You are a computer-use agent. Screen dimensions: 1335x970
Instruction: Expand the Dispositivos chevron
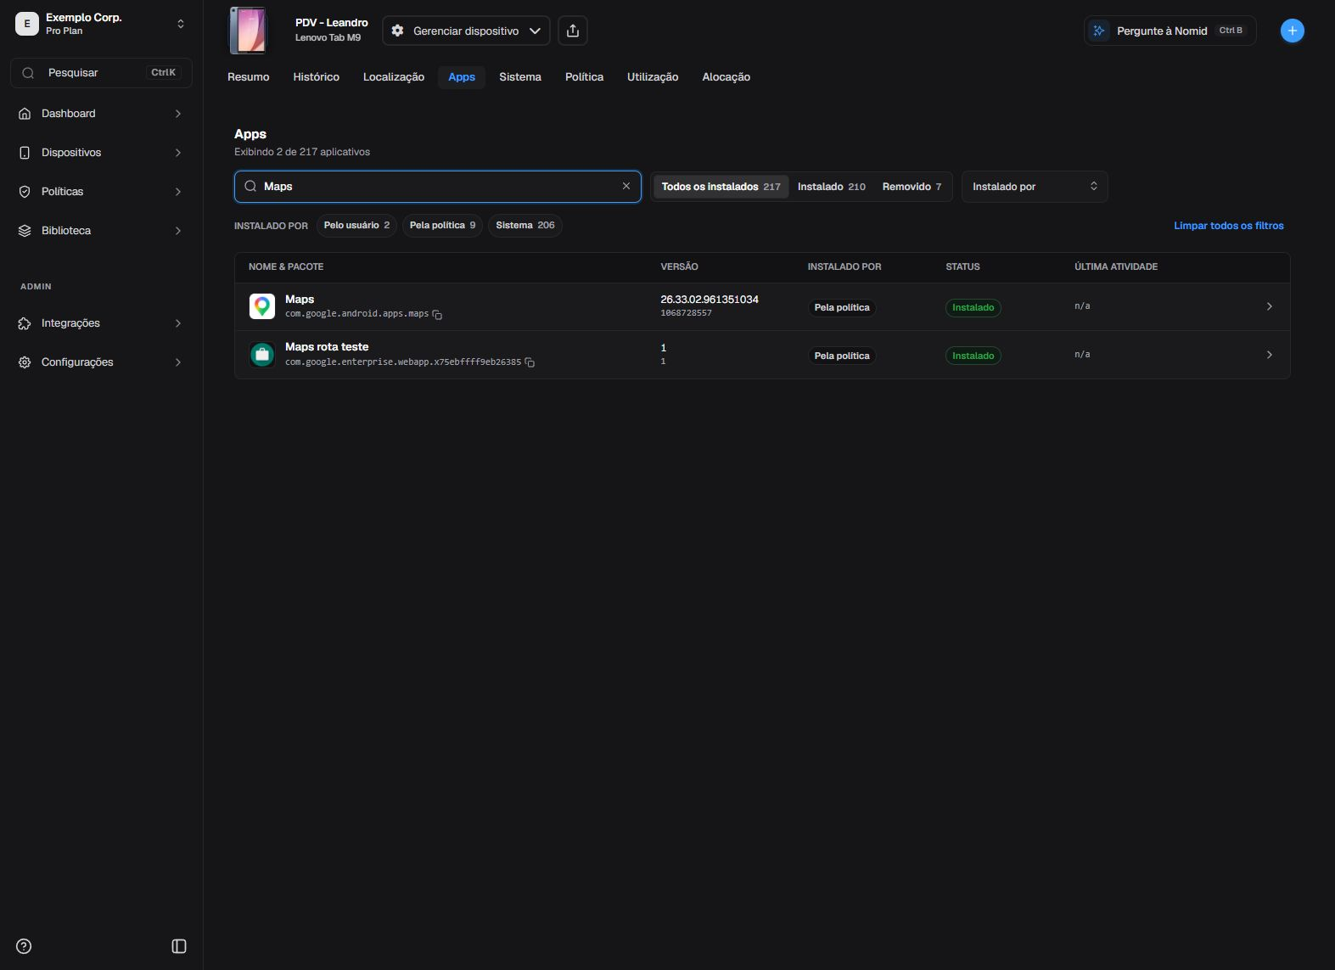178,153
